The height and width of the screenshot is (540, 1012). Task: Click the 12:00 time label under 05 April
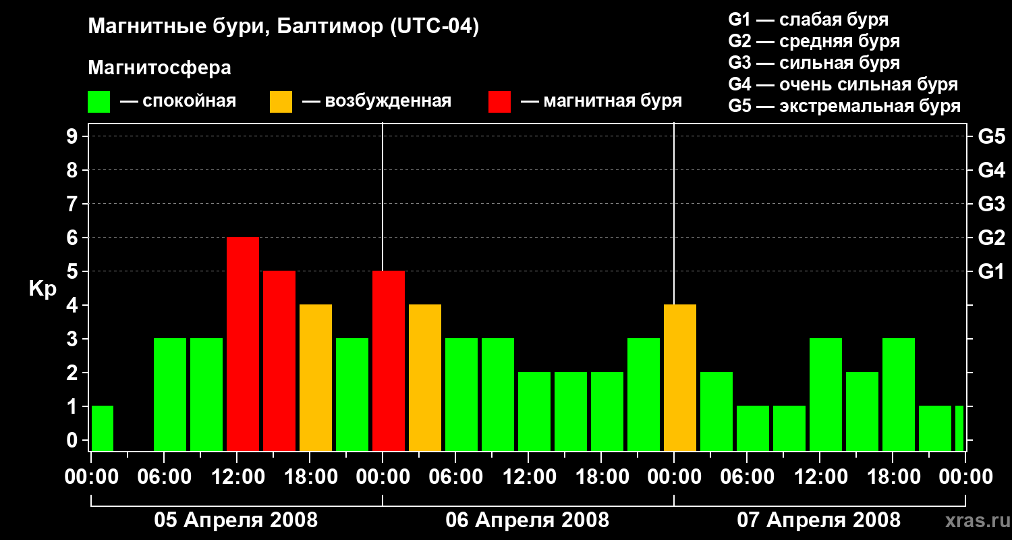[x=238, y=477]
